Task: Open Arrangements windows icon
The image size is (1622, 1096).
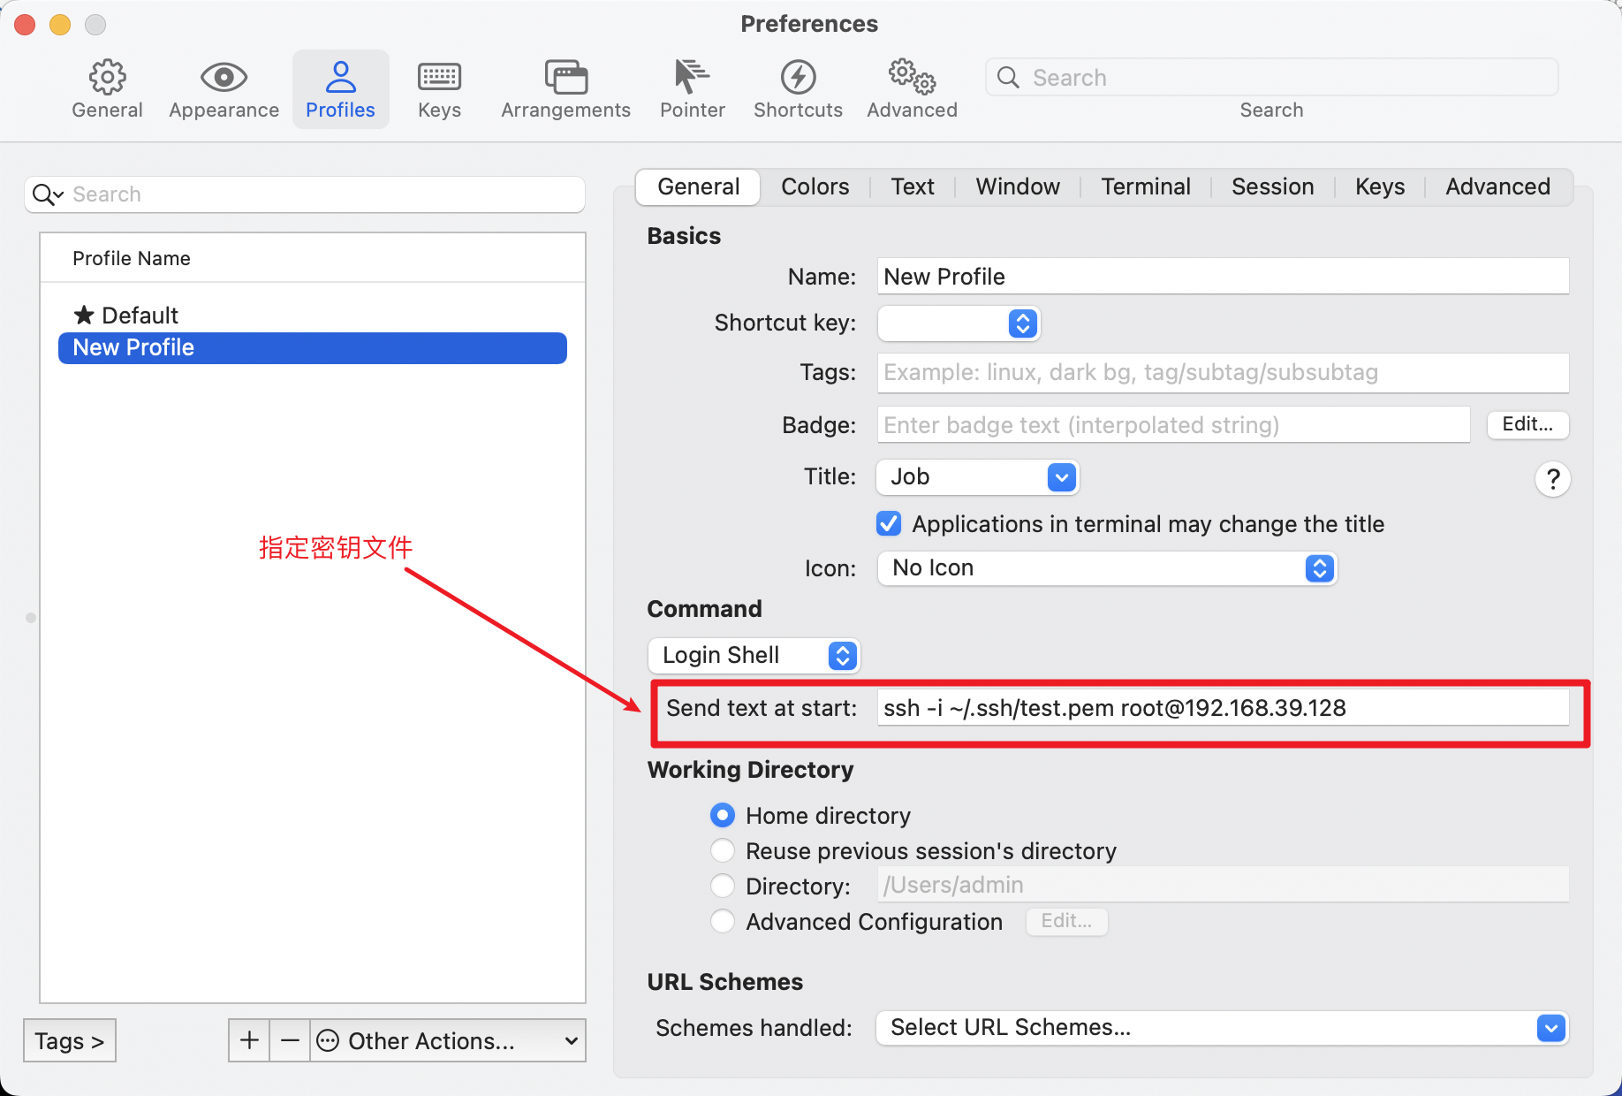Action: (565, 78)
